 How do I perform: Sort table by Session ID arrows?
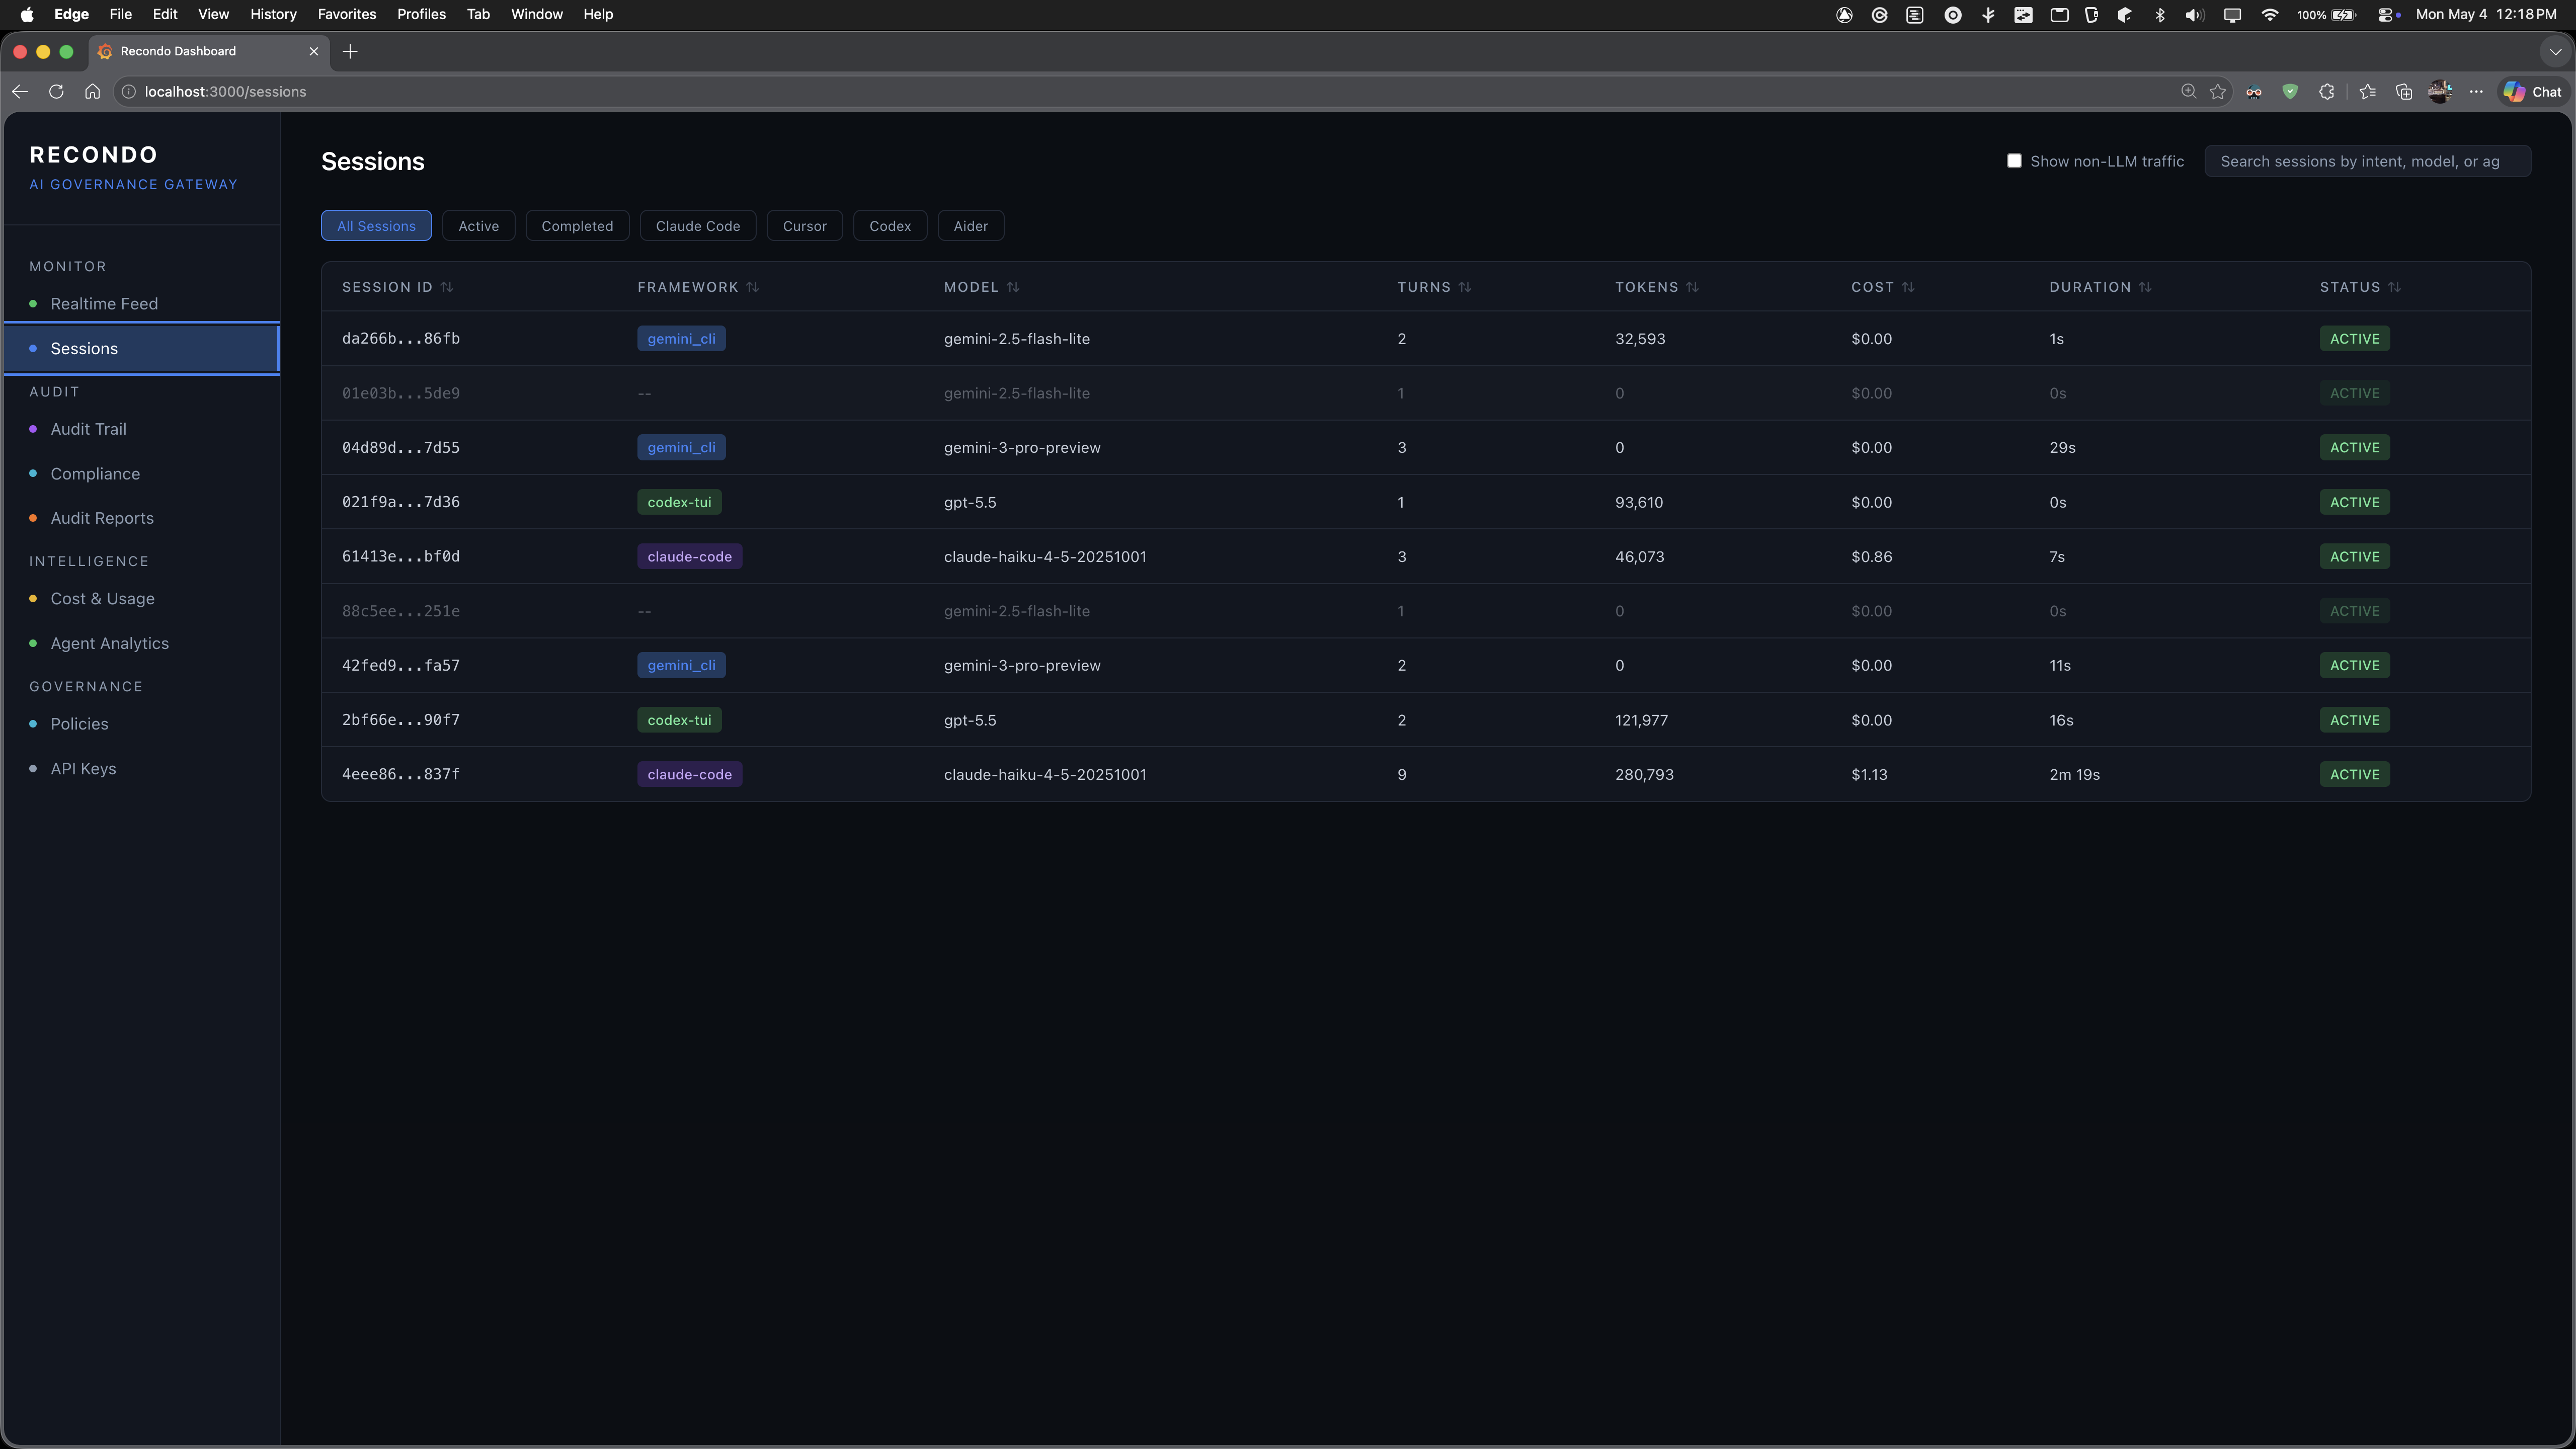point(447,287)
